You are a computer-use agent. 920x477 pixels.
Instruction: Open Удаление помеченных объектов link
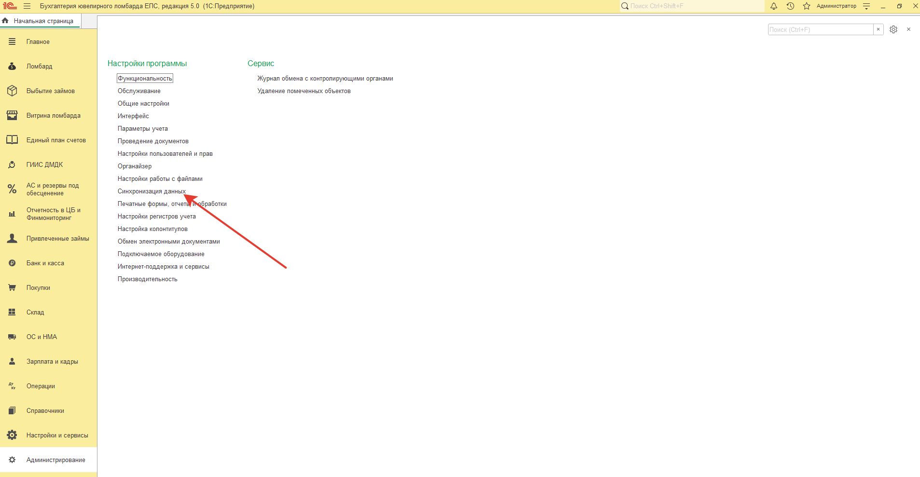tap(304, 91)
